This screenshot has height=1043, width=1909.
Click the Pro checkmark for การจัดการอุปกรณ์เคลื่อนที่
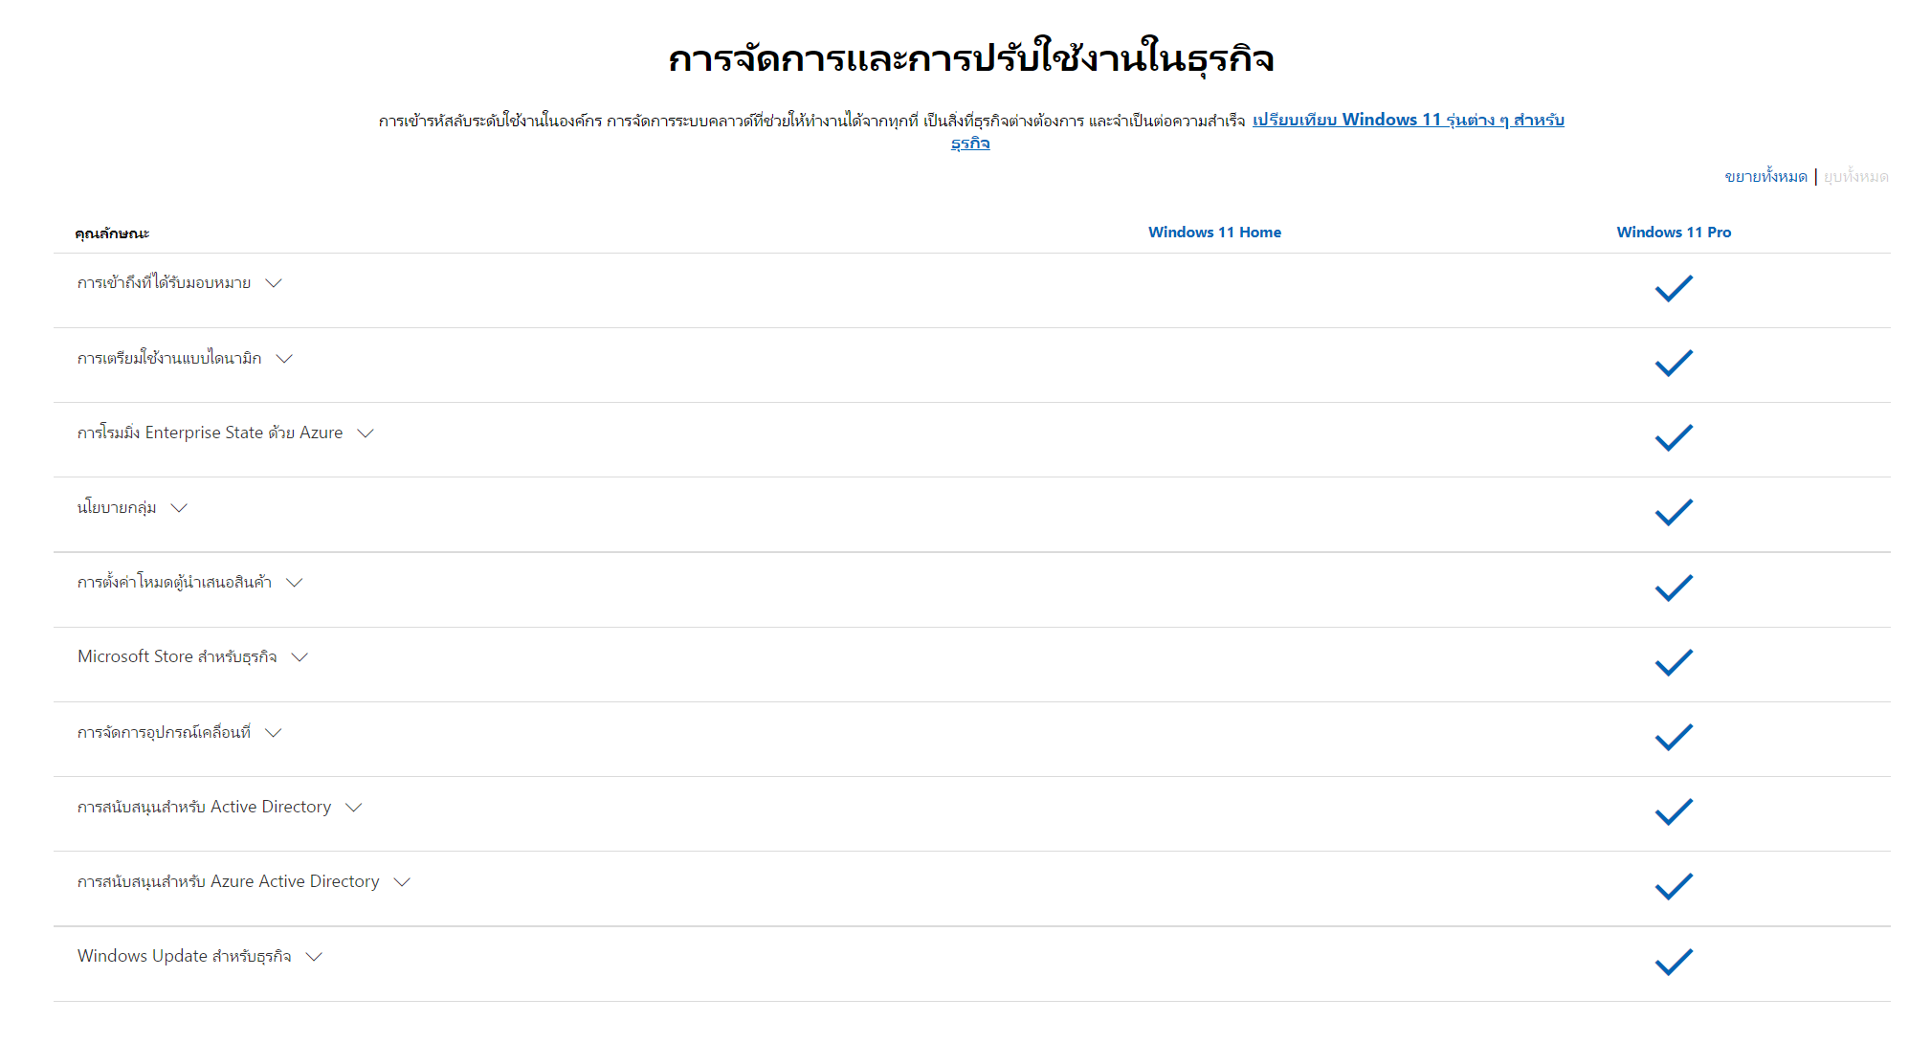(x=1674, y=737)
